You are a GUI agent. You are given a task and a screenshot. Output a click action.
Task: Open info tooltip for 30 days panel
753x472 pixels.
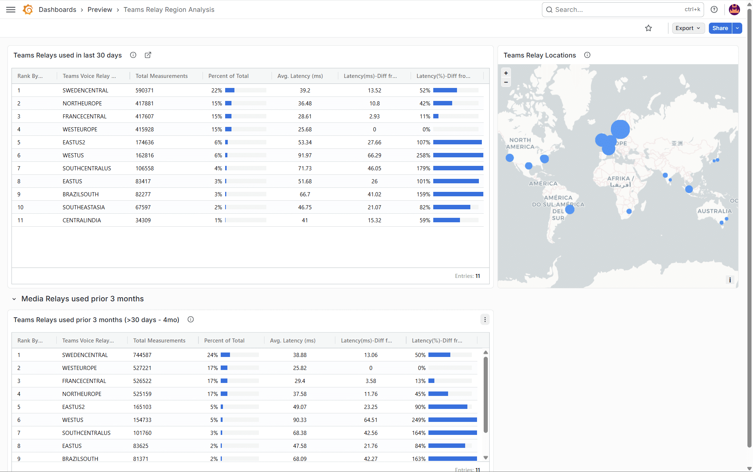[x=133, y=55]
